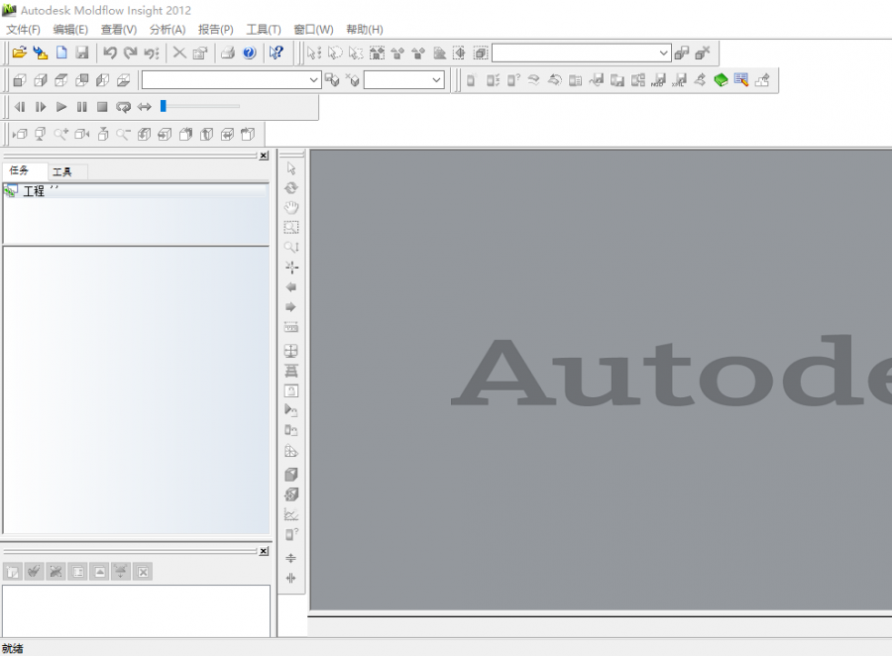
Task: Click the Play animation button
Action: point(61,107)
